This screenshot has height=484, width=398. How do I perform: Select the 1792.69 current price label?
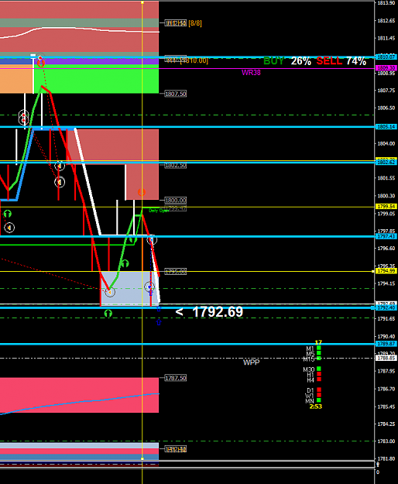click(218, 312)
